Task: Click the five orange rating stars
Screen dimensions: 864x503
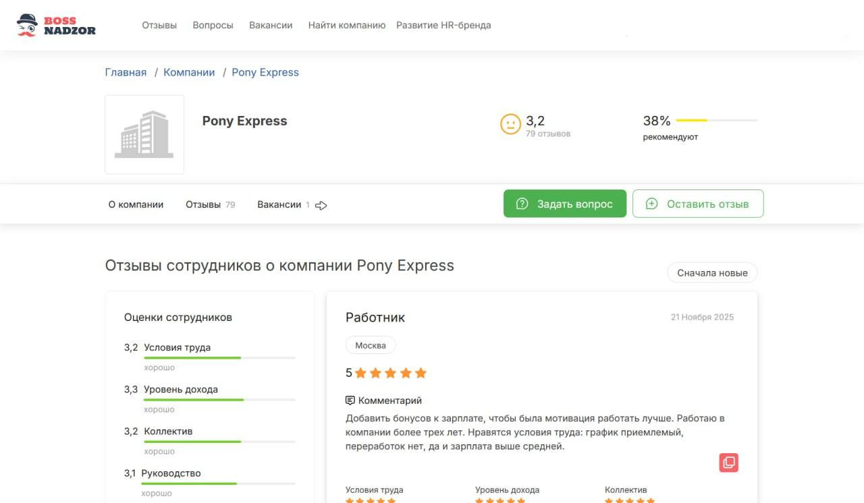Action: [391, 373]
